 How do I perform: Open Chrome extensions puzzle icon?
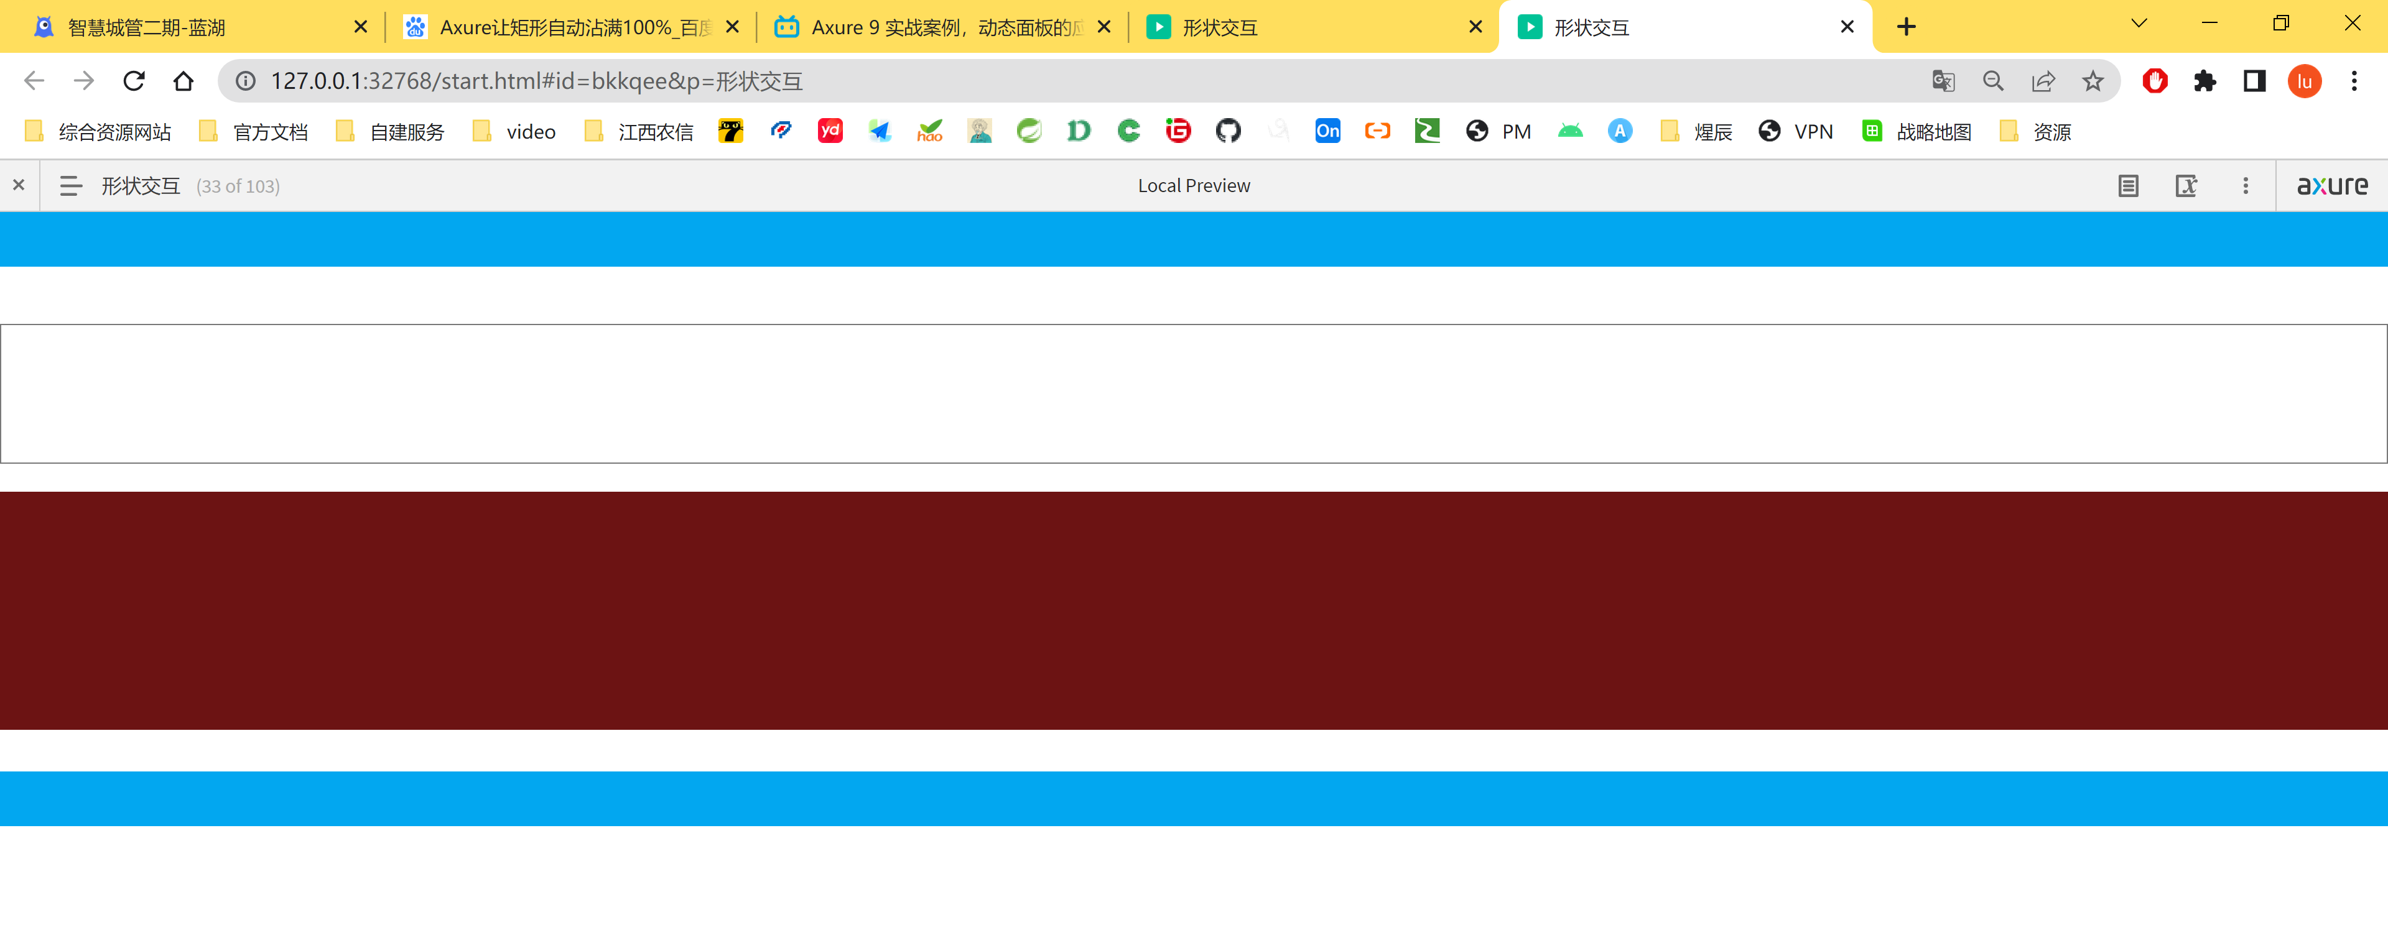pyautogui.click(x=2204, y=81)
